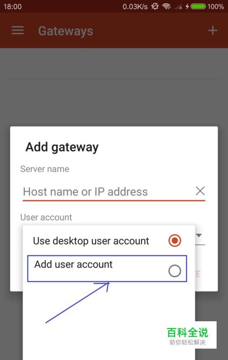
Task: Tap the battery indicator icon
Action: coord(198,6)
